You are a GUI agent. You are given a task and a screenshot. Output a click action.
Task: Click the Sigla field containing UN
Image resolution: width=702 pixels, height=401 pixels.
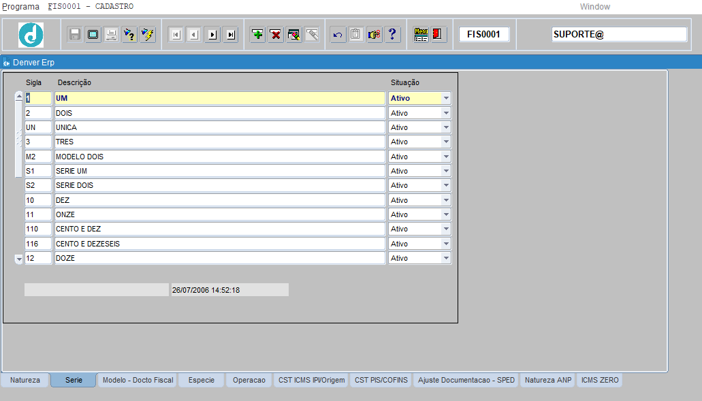38,127
